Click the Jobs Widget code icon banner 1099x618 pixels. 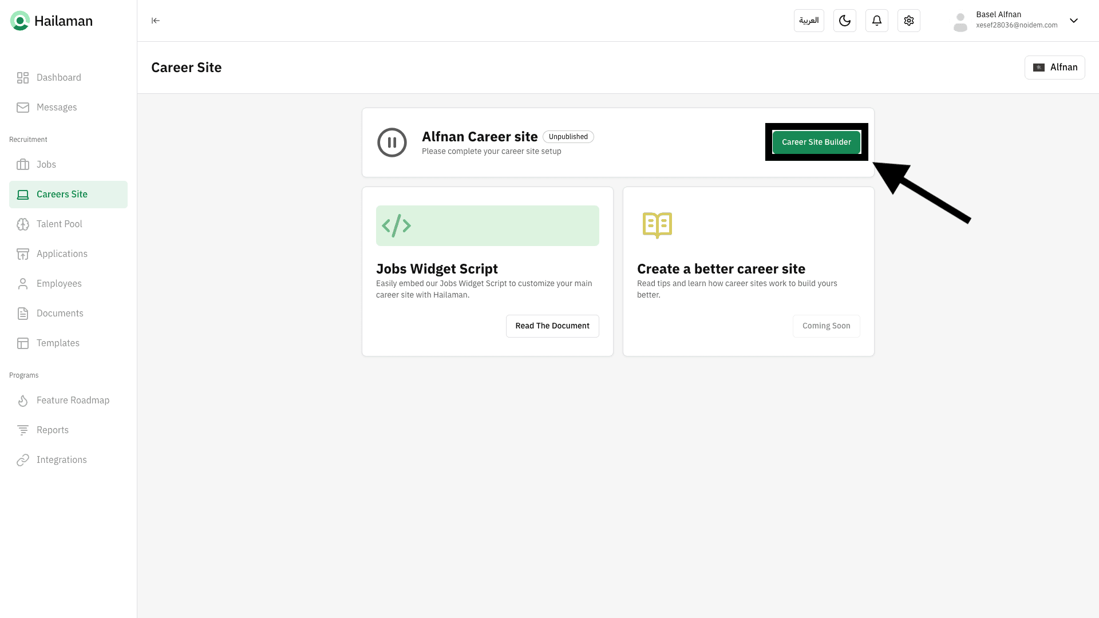click(x=487, y=226)
